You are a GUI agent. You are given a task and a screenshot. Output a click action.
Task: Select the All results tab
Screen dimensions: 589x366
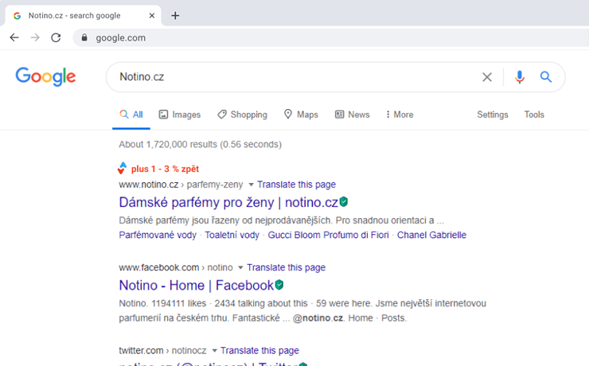(x=131, y=115)
